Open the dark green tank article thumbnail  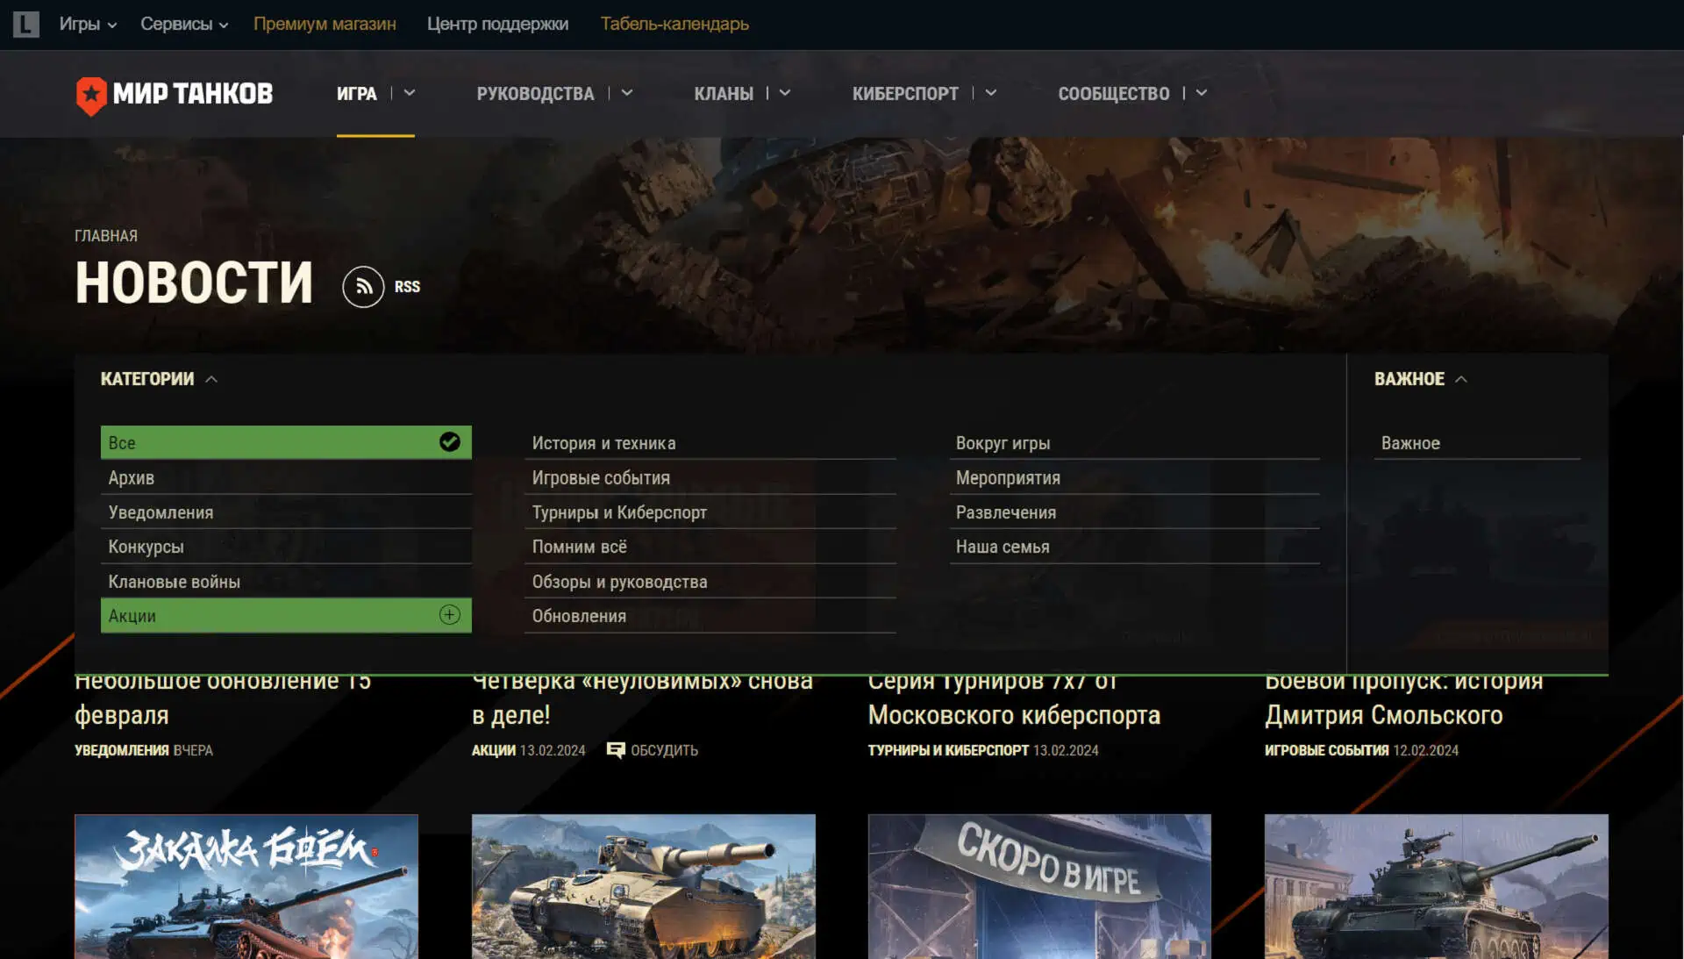click(1437, 886)
